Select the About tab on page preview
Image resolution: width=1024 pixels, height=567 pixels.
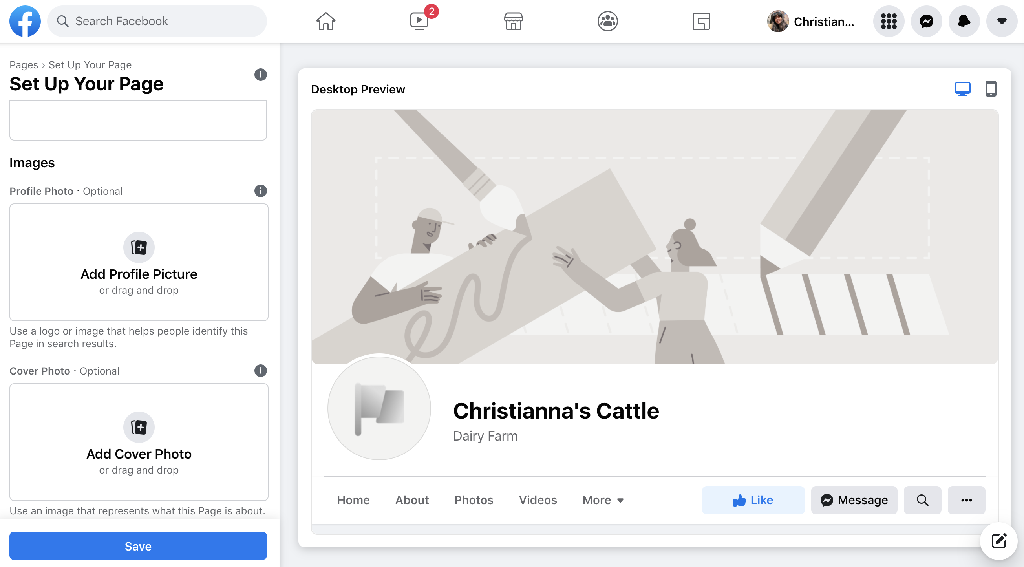pyautogui.click(x=412, y=500)
